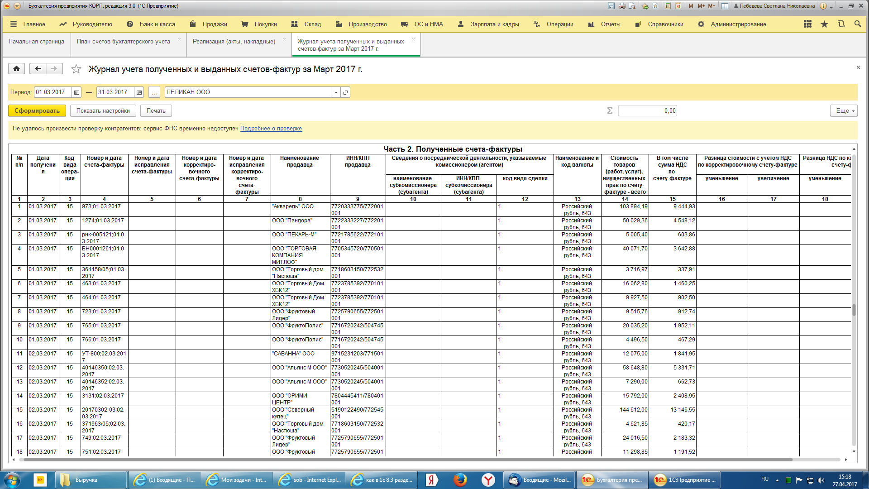Click the home page icon button
Screen dimensions: 869x489
coord(16,69)
